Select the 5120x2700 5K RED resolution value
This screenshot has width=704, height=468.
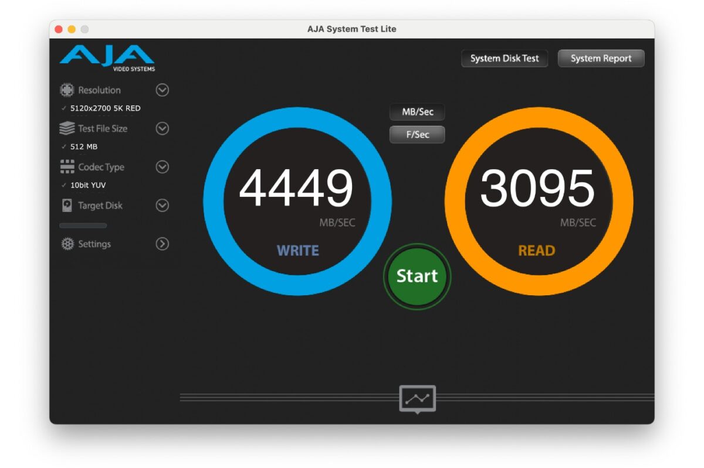105,108
